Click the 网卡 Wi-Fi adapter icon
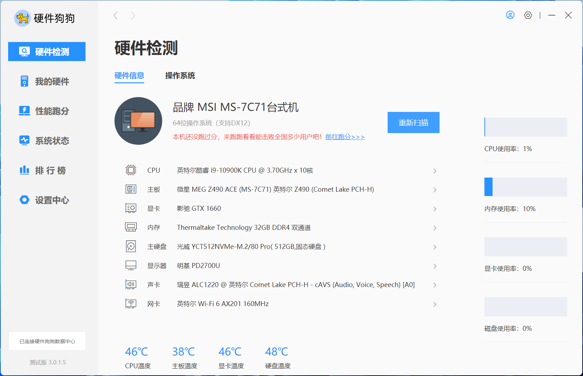Image resolution: width=583 pixels, height=376 pixels. (x=131, y=304)
